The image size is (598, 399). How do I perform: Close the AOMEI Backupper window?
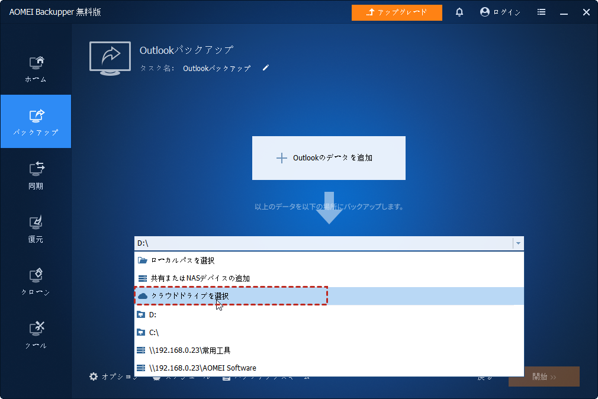[586, 12]
